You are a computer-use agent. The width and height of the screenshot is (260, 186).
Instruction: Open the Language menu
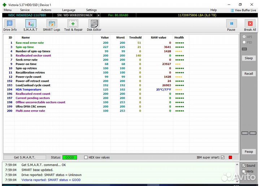tap(69, 10)
